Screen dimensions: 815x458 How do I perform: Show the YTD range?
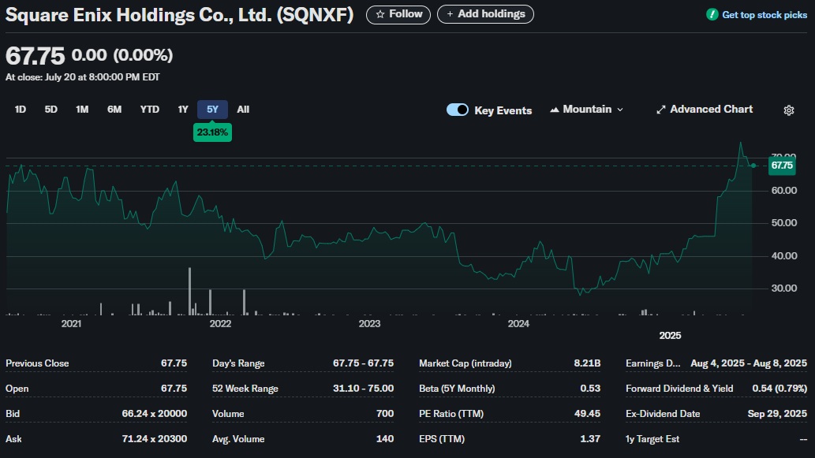tap(150, 110)
